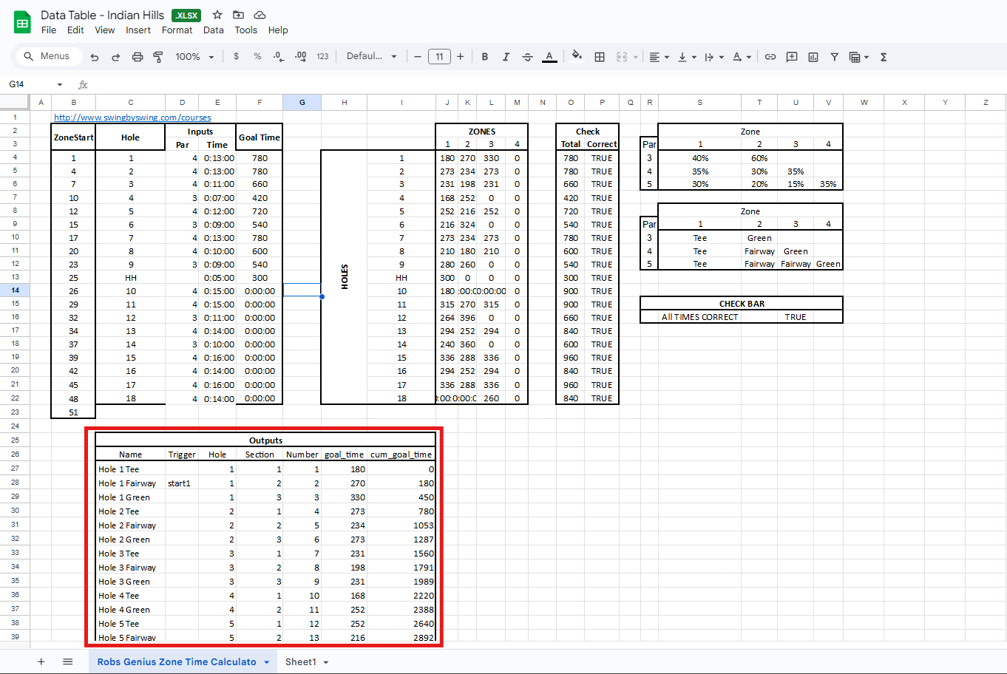Image resolution: width=1007 pixels, height=674 pixels.
Task: Click the create filter funnel icon
Action: coord(834,57)
